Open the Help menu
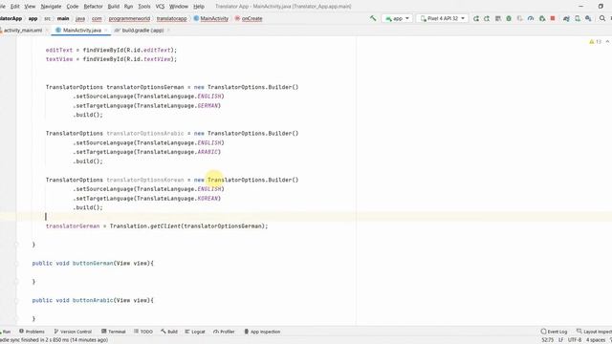This screenshot has width=612, height=344. [199, 7]
